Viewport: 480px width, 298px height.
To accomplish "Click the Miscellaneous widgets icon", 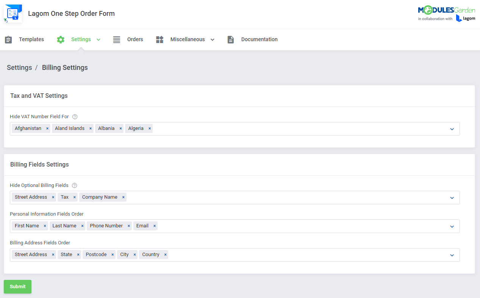I will [159, 40].
